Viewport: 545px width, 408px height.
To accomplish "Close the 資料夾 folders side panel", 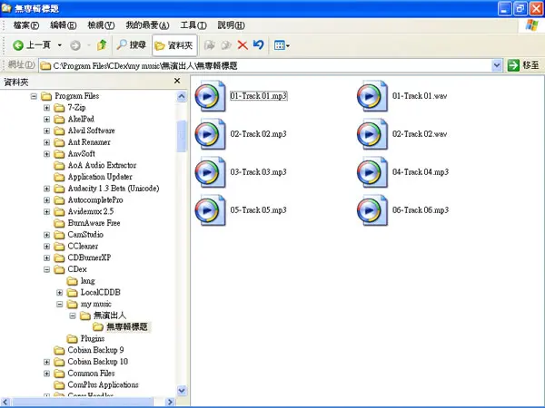I will pyautogui.click(x=177, y=81).
